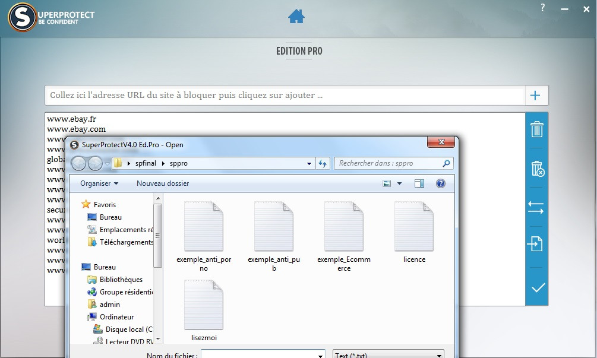
Task: Confirm with the checkmark icon
Action: pos(538,287)
